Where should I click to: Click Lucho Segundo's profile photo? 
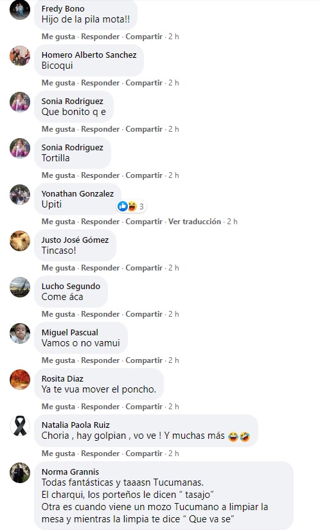coord(20,287)
